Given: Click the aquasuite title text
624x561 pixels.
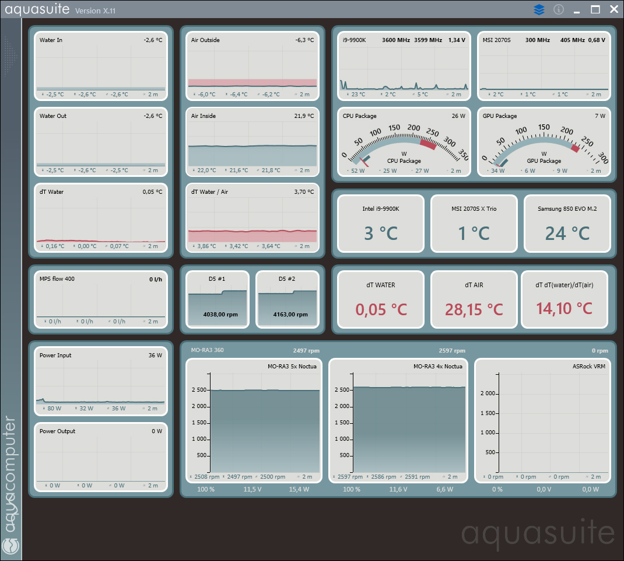Looking at the screenshot, I should coord(37,9).
